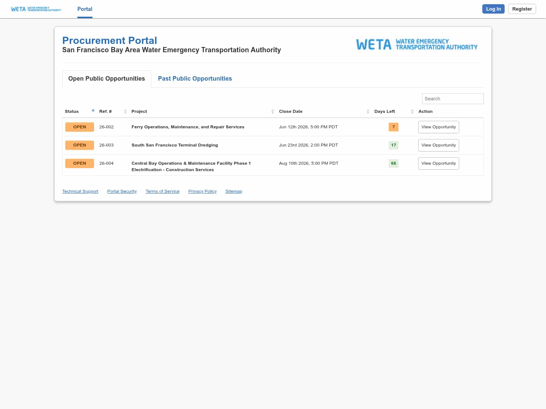The image size is (546, 409).
Task: Click the large WETA banner logo
Action: coord(417,44)
